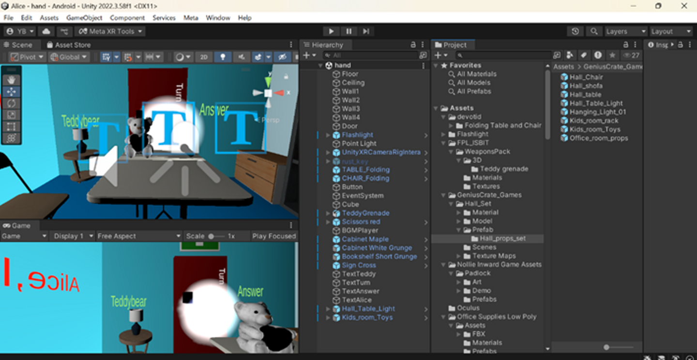
Task: Select the Hall_Chair prefab asset
Action: point(586,77)
